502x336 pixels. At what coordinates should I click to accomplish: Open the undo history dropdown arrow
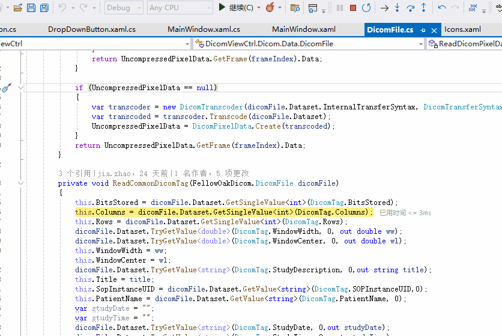[73, 8]
